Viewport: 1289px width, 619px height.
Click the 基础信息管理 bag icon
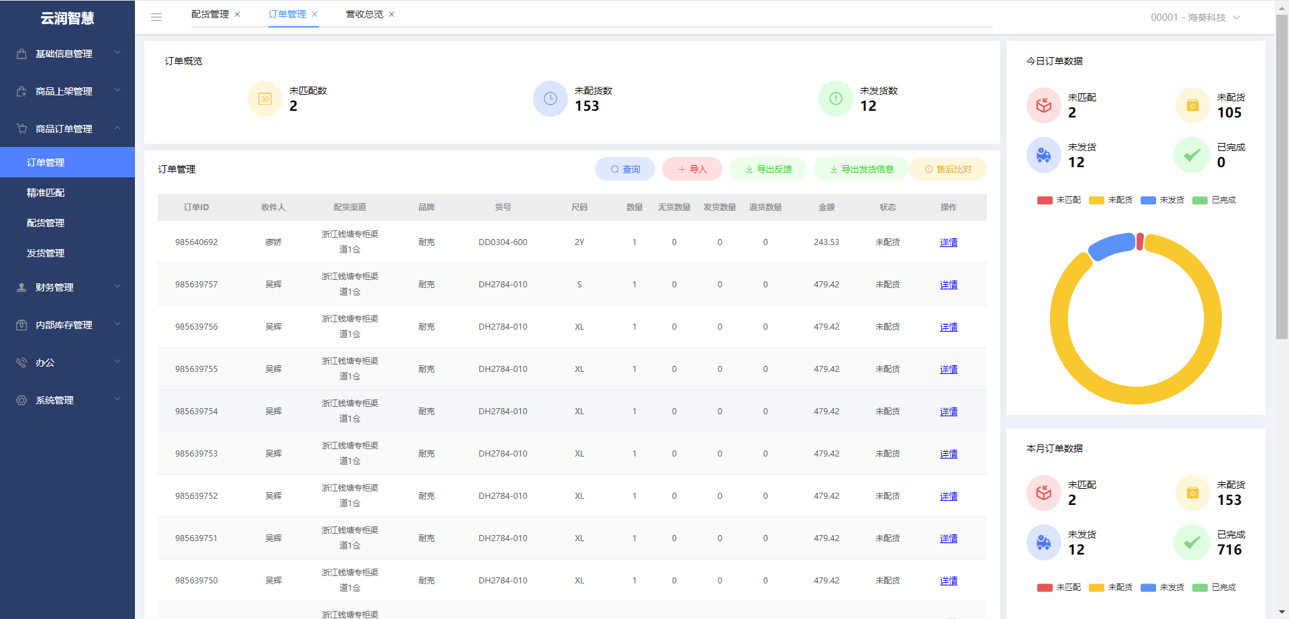click(21, 54)
